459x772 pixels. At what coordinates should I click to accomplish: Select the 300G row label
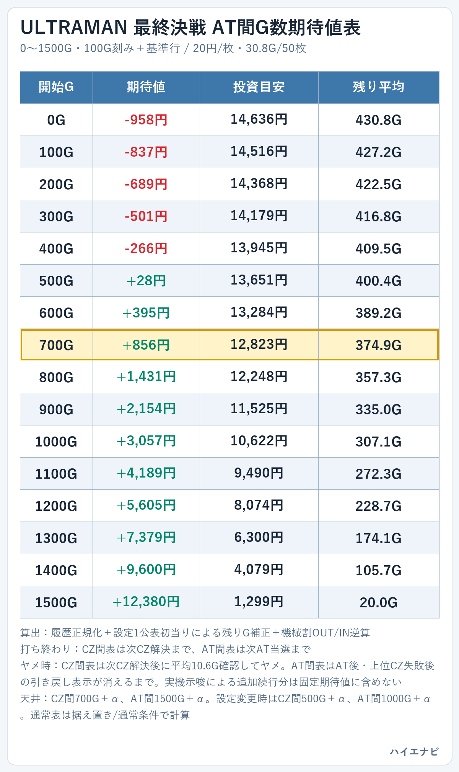(x=56, y=216)
